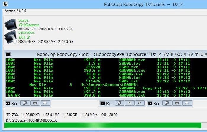Click the 50000k.txt file name in console
The width and height of the screenshot is (207, 132).
[131, 74]
